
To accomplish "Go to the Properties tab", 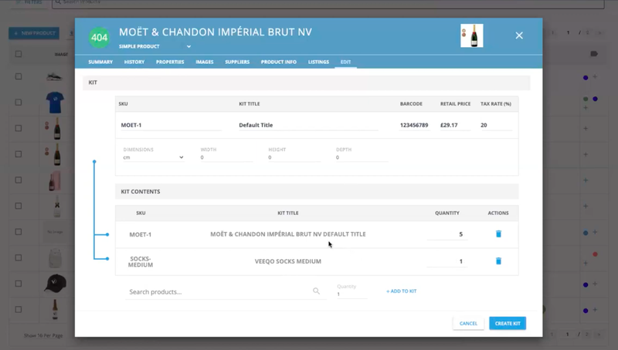I will click(x=170, y=62).
